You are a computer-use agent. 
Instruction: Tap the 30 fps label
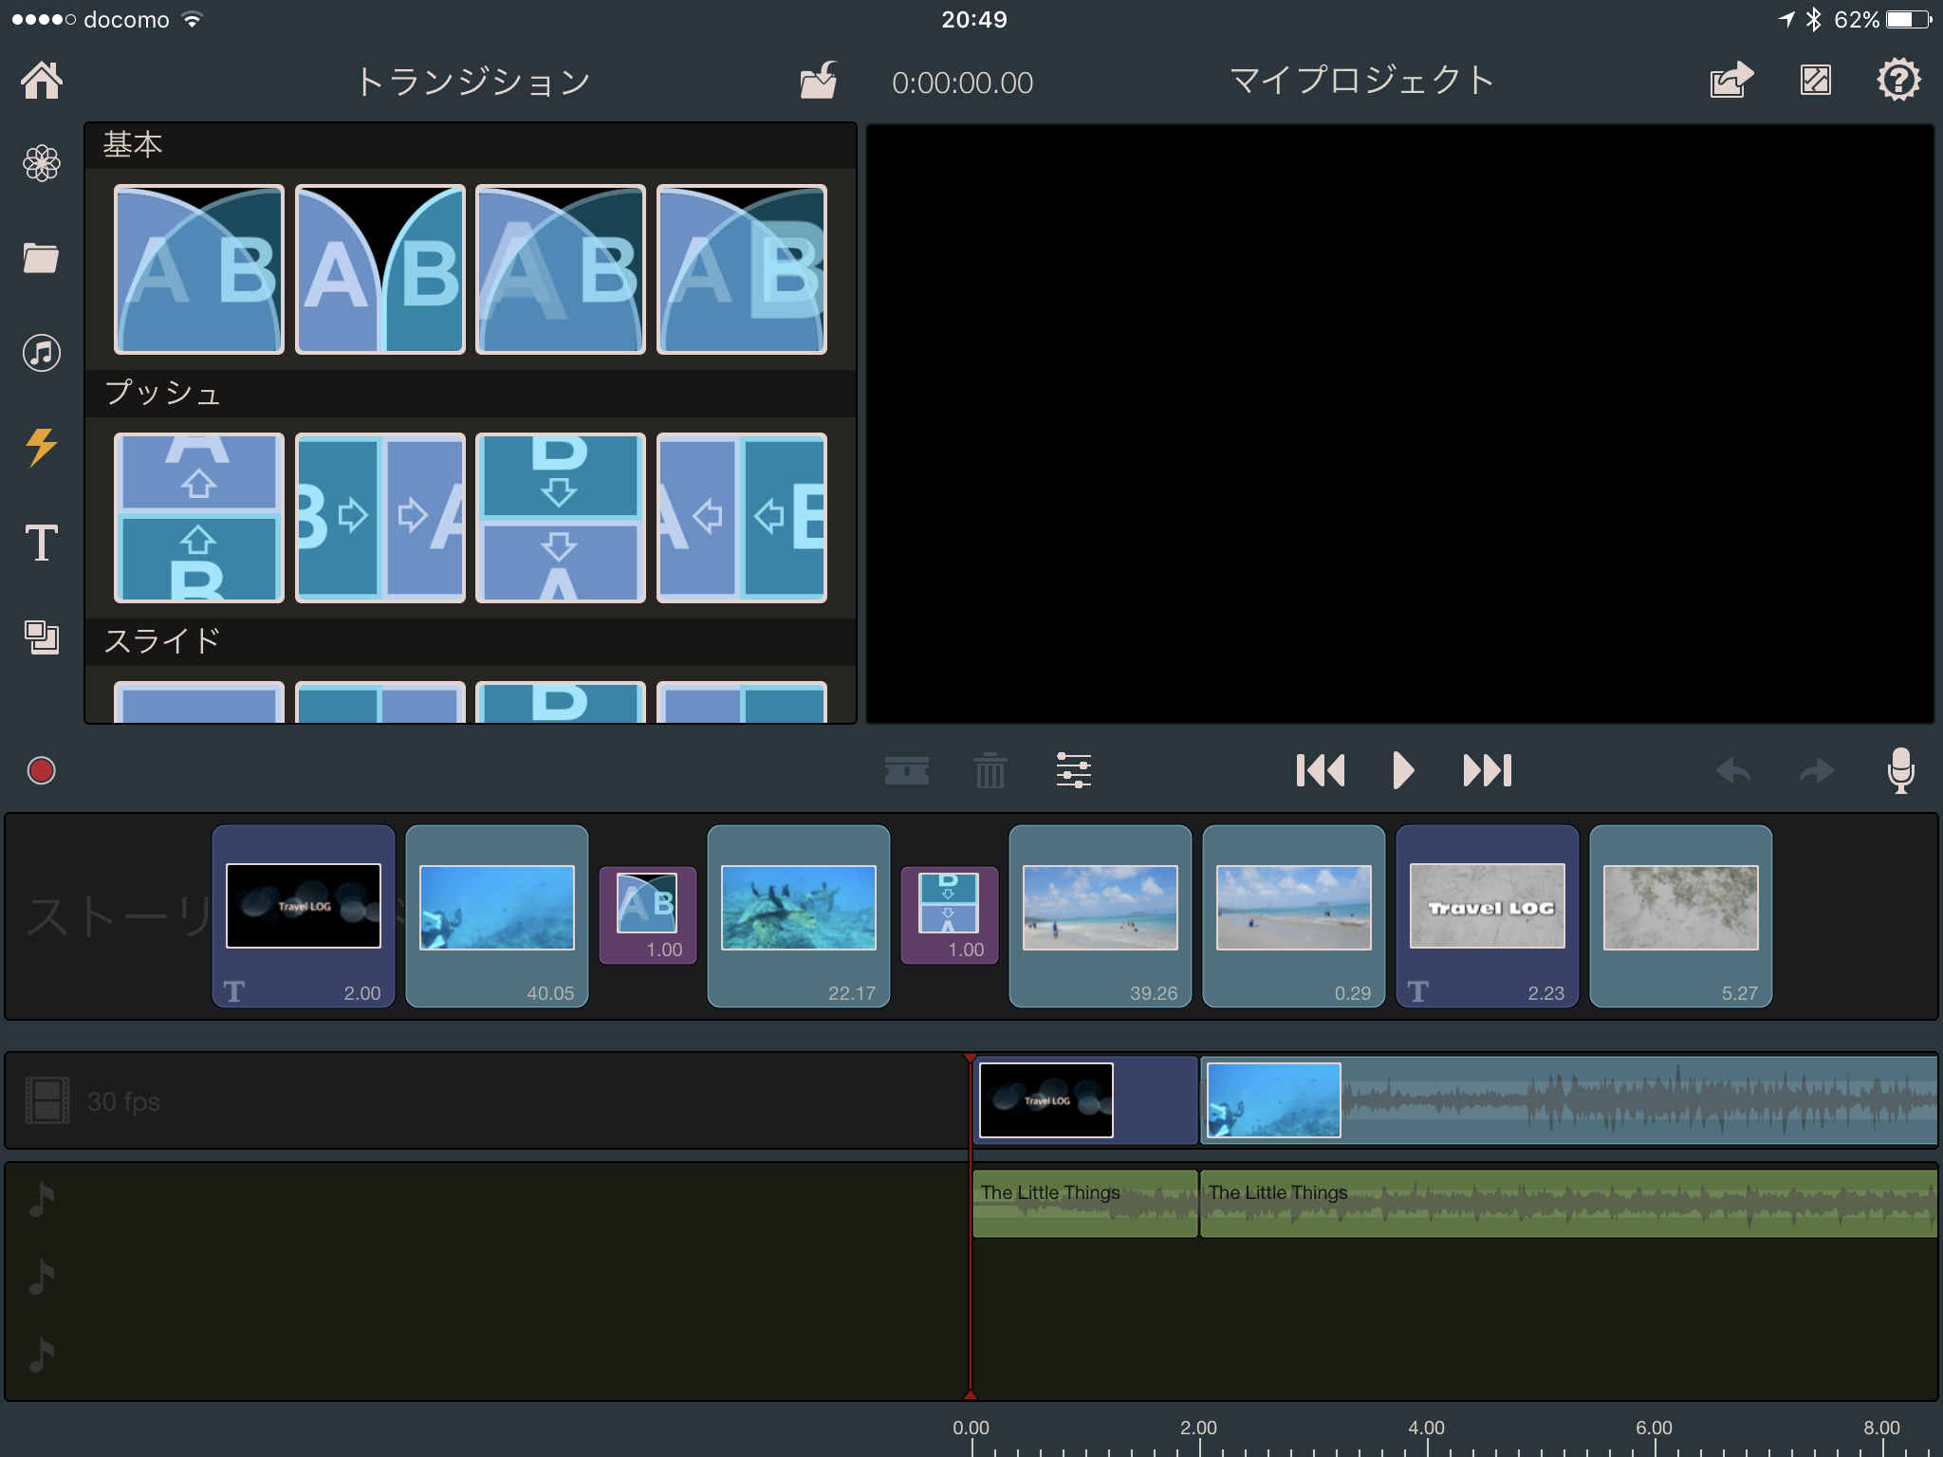pyautogui.click(x=124, y=1101)
